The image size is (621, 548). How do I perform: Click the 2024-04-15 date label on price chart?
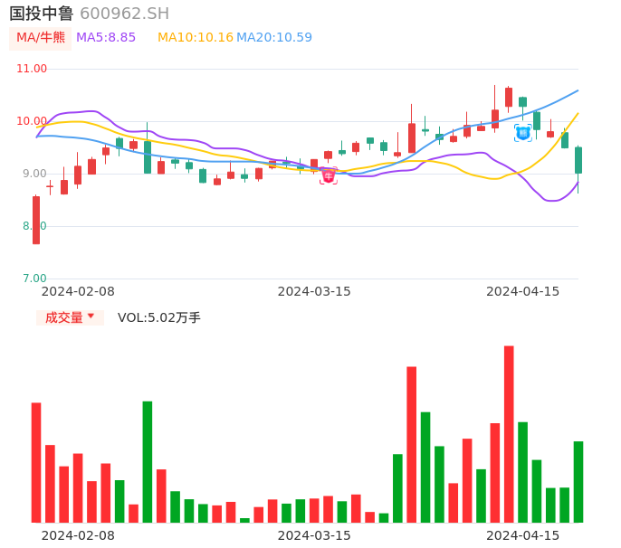(523, 291)
